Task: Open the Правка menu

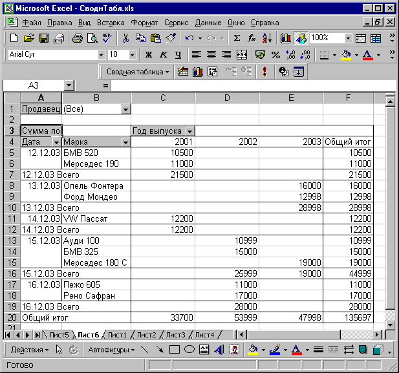Action: (59, 23)
